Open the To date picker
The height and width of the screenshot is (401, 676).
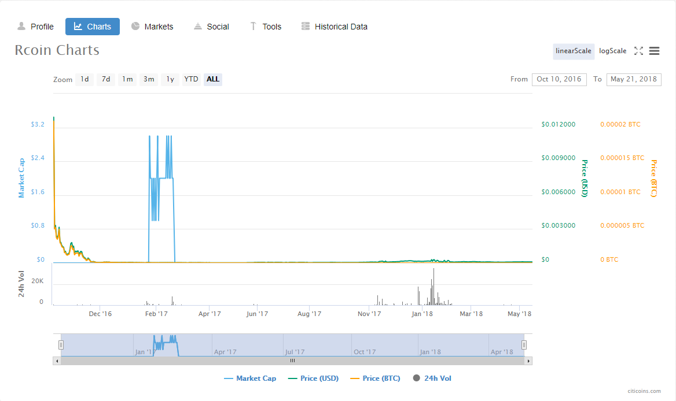point(634,79)
